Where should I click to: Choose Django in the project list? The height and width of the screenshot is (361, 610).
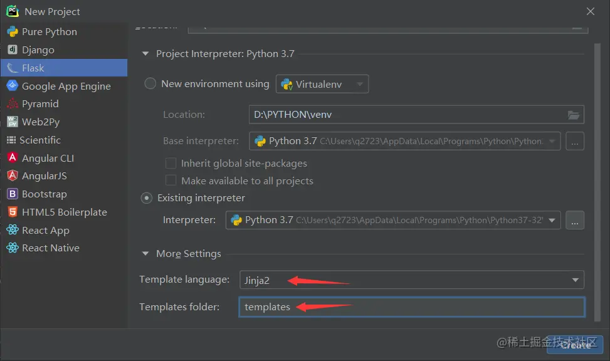click(x=64, y=50)
